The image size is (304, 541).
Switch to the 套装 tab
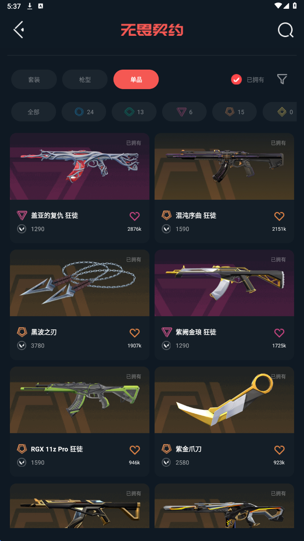tap(34, 80)
